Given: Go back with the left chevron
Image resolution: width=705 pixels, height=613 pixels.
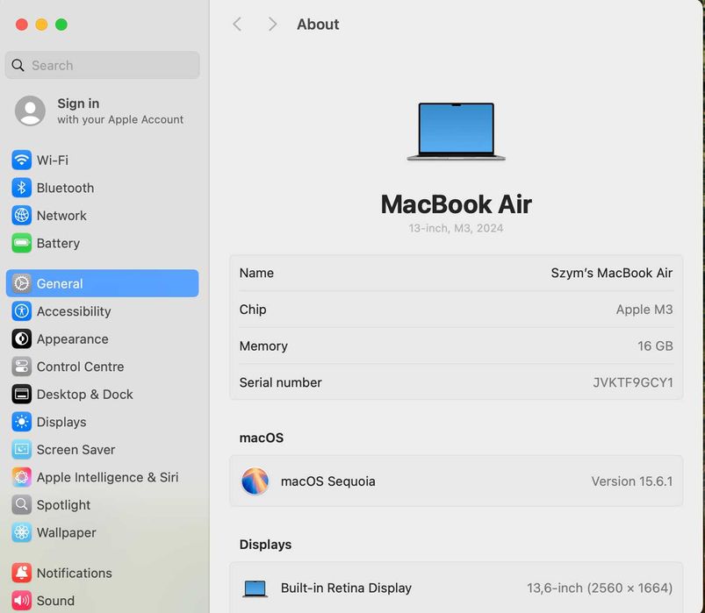Looking at the screenshot, I should coord(237,25).
